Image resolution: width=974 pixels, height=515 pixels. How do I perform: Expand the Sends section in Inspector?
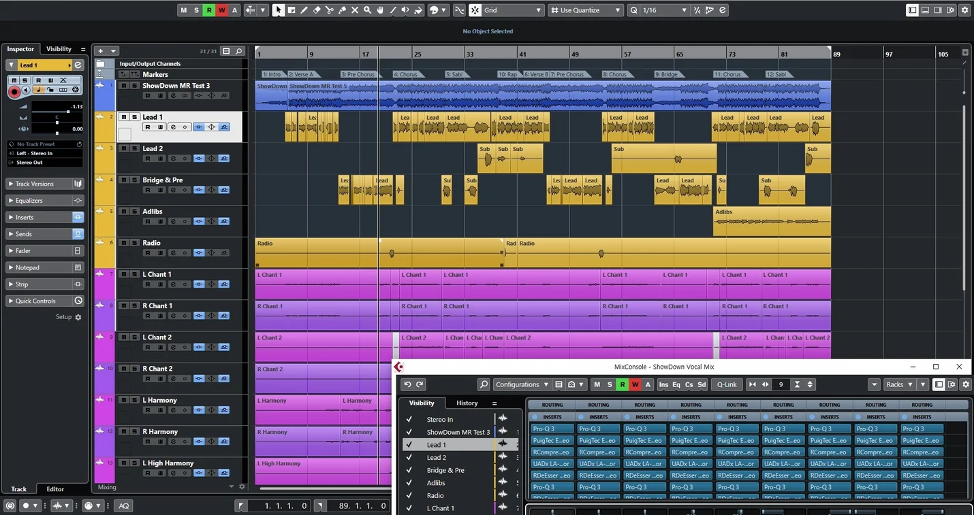pos(44,234)
